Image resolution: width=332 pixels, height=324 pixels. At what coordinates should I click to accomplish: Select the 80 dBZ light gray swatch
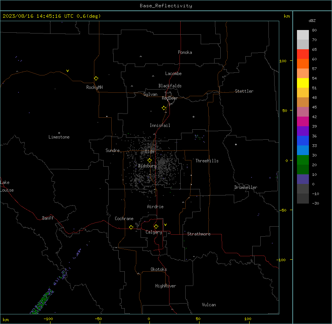pyautogui.click(x=303, y=35)
